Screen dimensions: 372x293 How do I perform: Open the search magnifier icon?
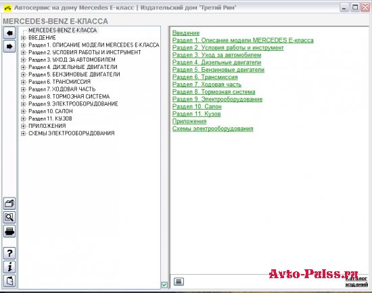[x=9, y=217]
